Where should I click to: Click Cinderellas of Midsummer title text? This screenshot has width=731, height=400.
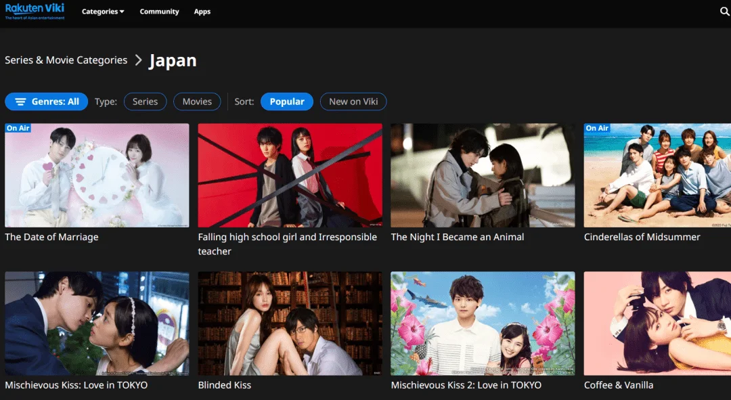[642, 237]
